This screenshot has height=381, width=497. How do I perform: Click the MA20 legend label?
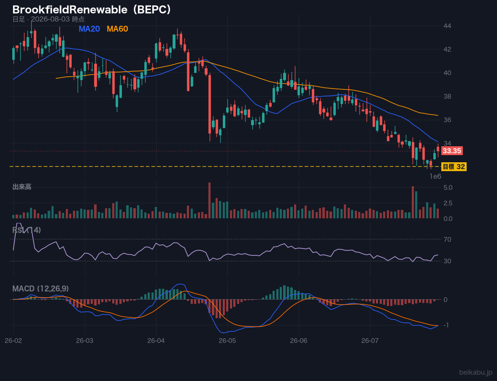pyautogui.click(x=89, y=29)
